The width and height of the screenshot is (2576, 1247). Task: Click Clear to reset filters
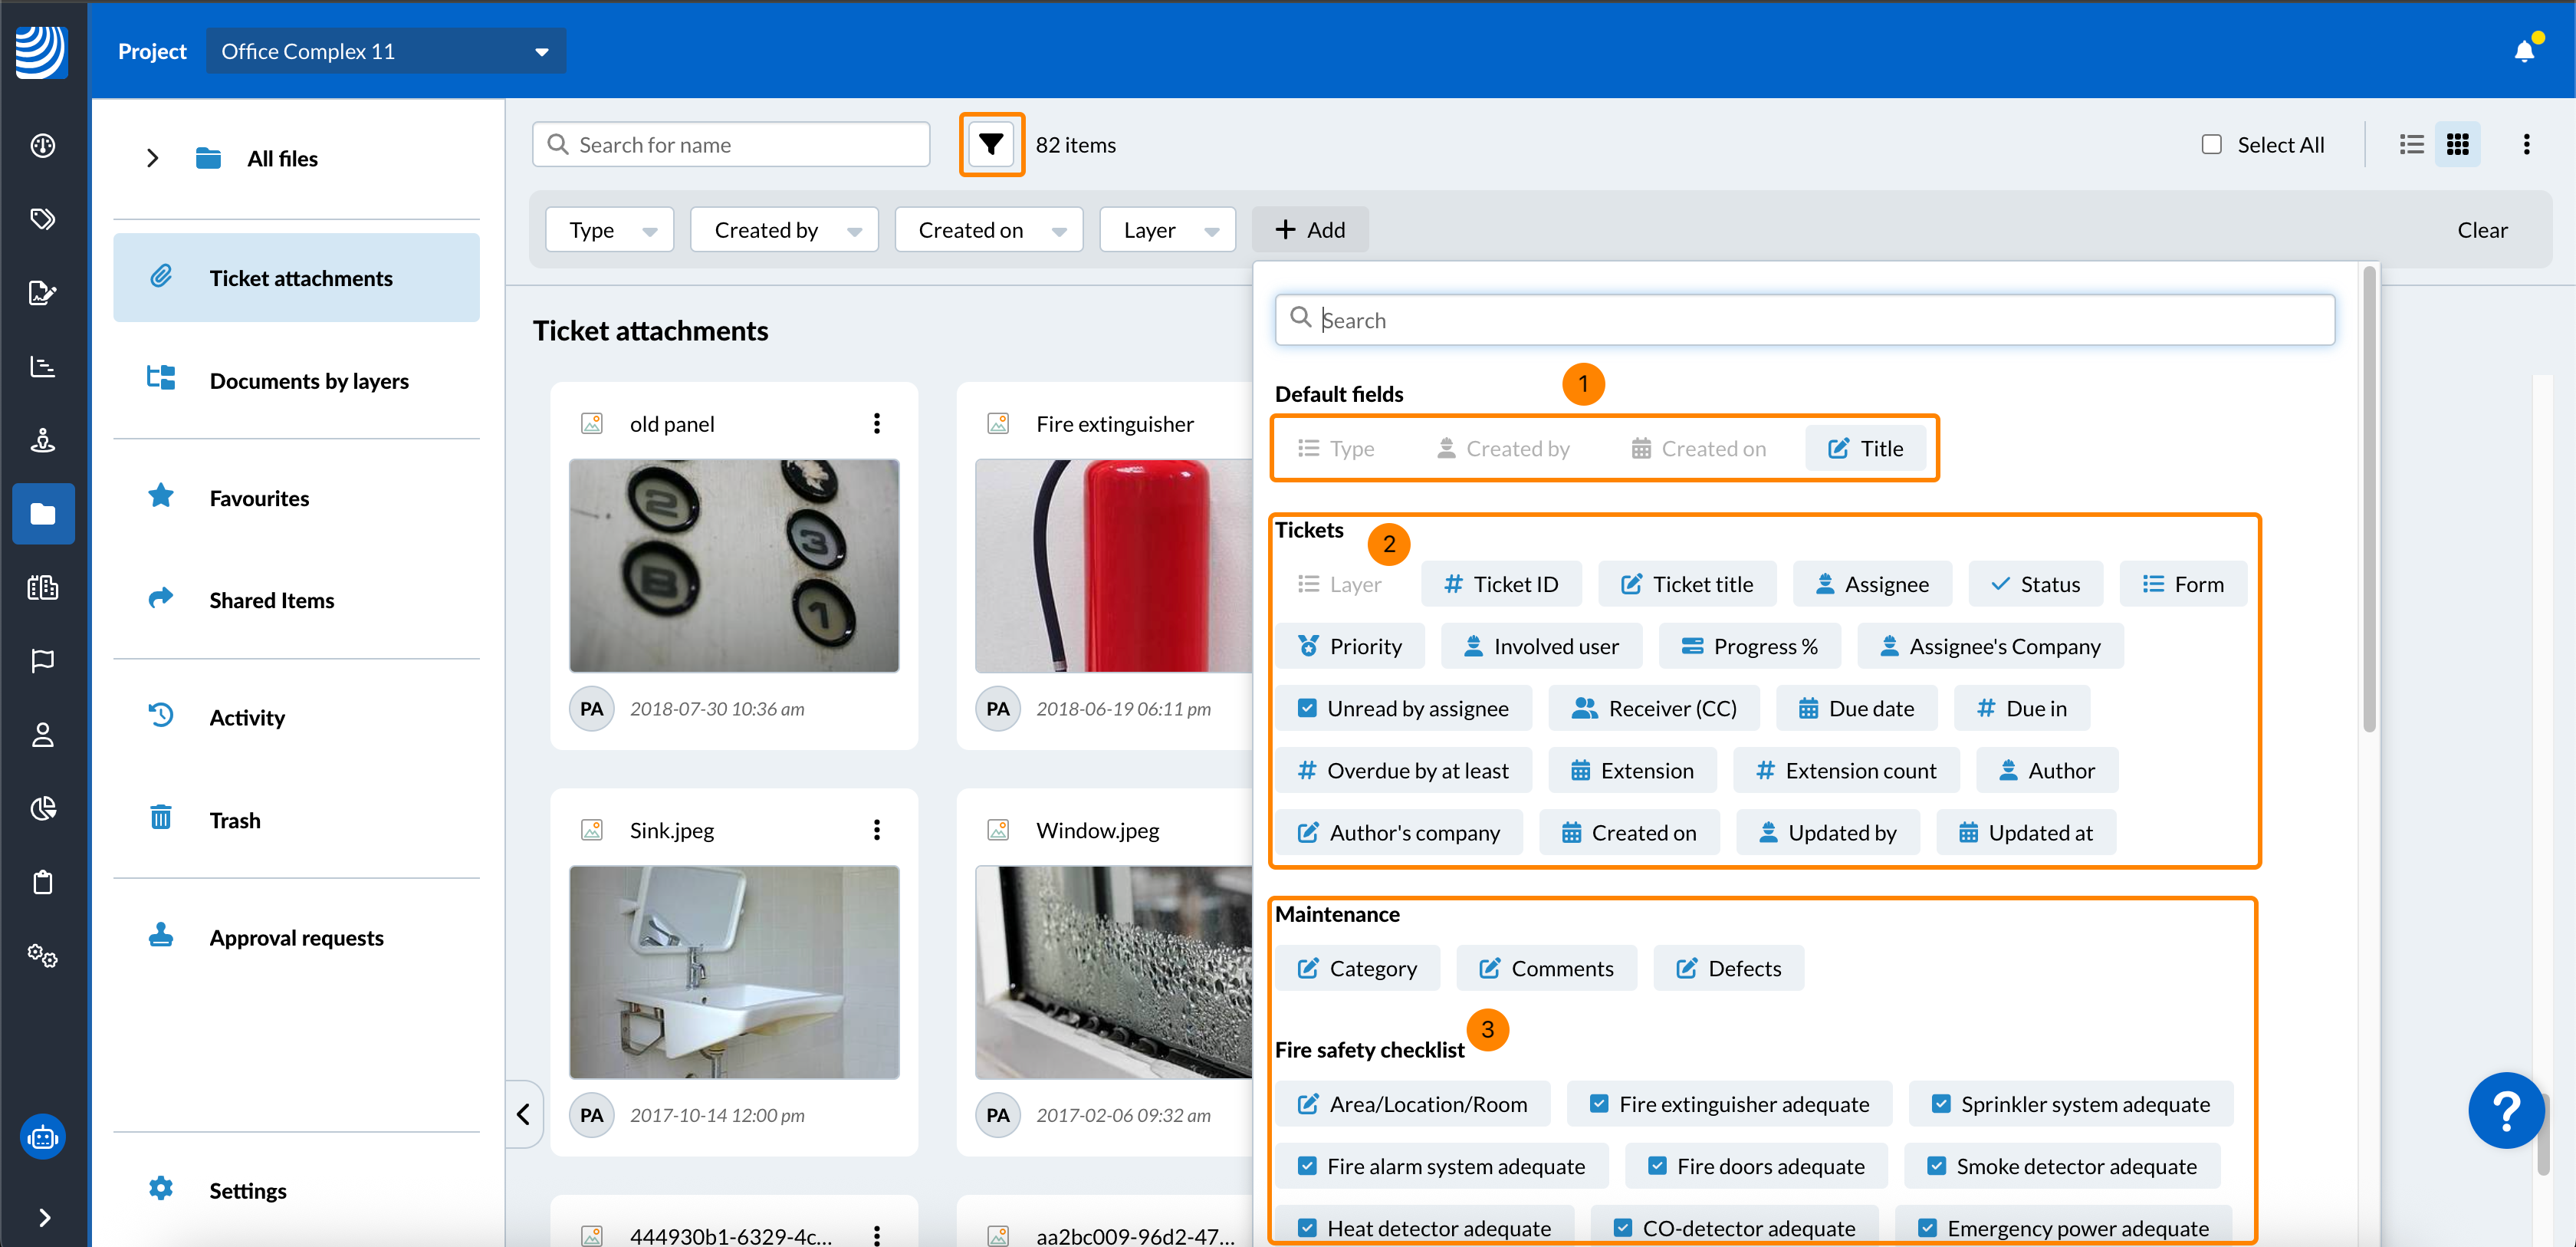[x=2481, y=230]
